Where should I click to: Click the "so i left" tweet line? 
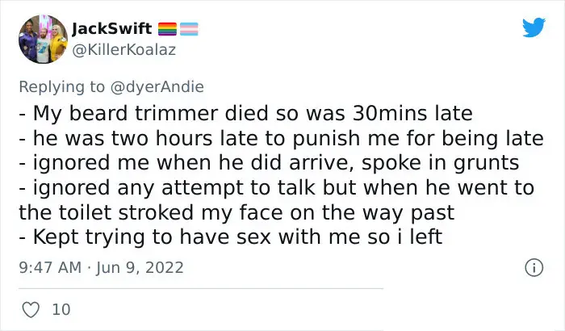231,237
